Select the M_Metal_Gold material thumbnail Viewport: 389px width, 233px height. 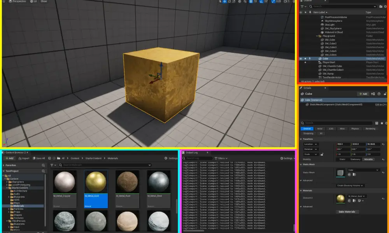click(x=96, y=182)
